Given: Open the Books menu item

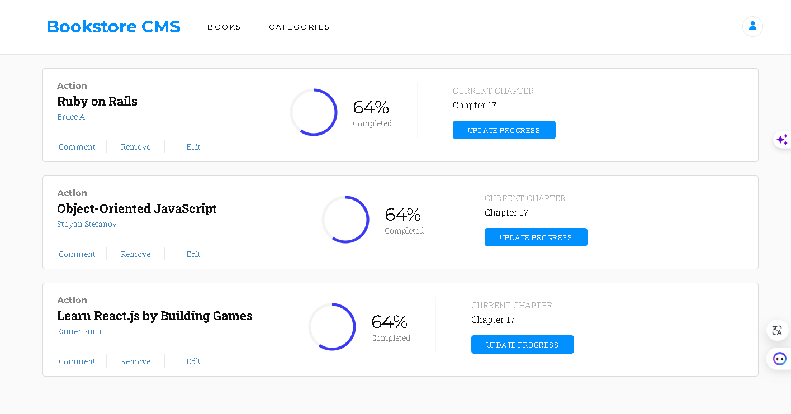Looking at the screenshot, I should tap(224, 27).
